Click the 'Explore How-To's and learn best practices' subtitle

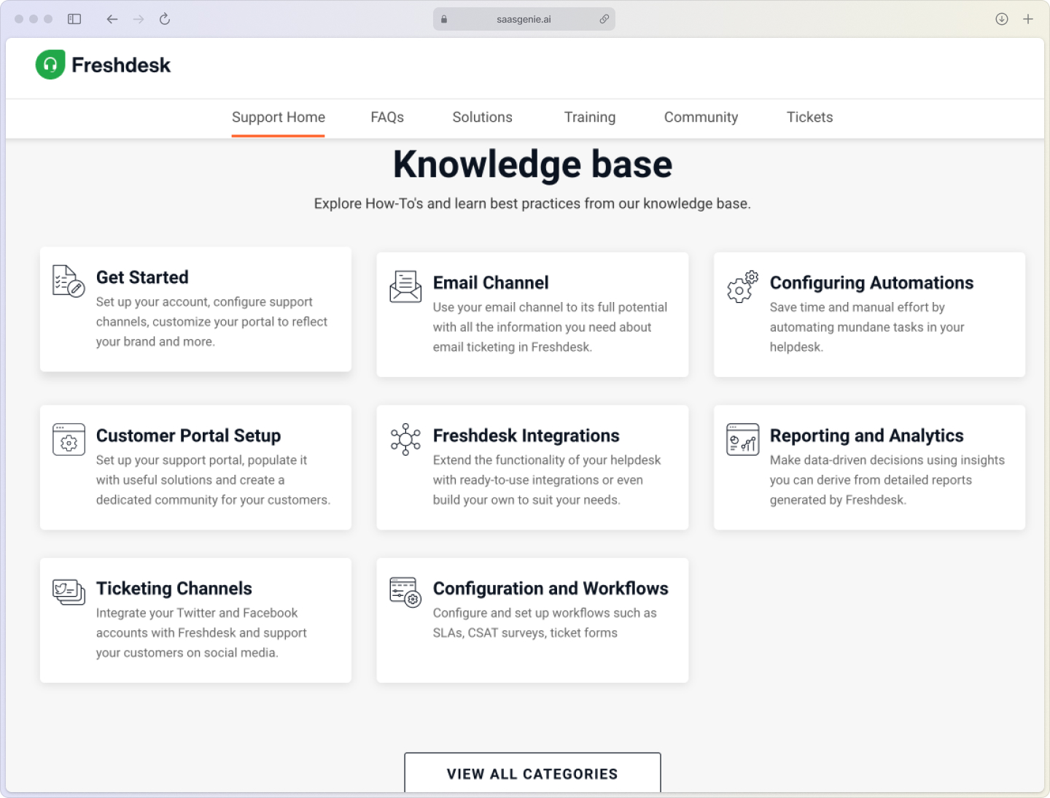[532, 204]
